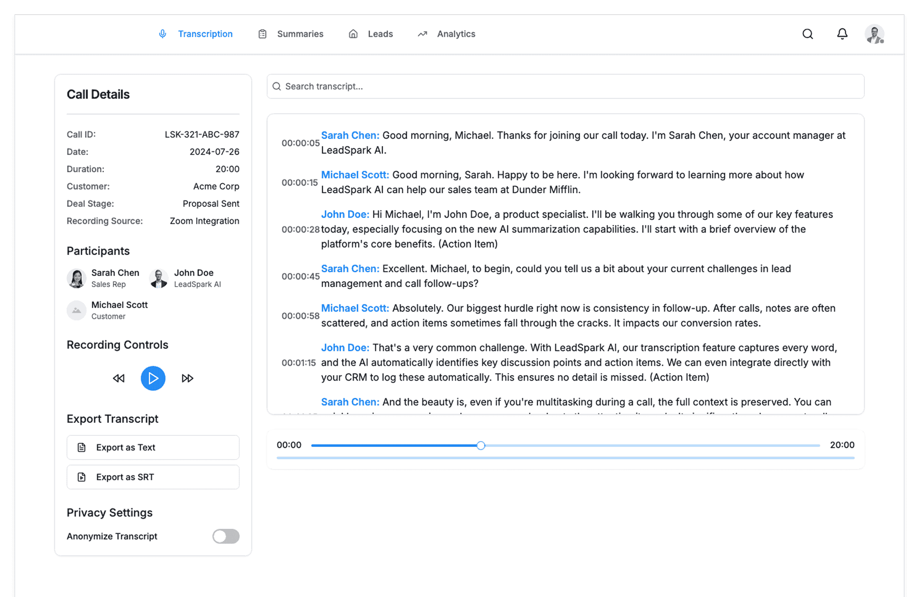Enable the Anonymize Transcript toggle
The image size is (919, 597).
click(x=226, y=536)
